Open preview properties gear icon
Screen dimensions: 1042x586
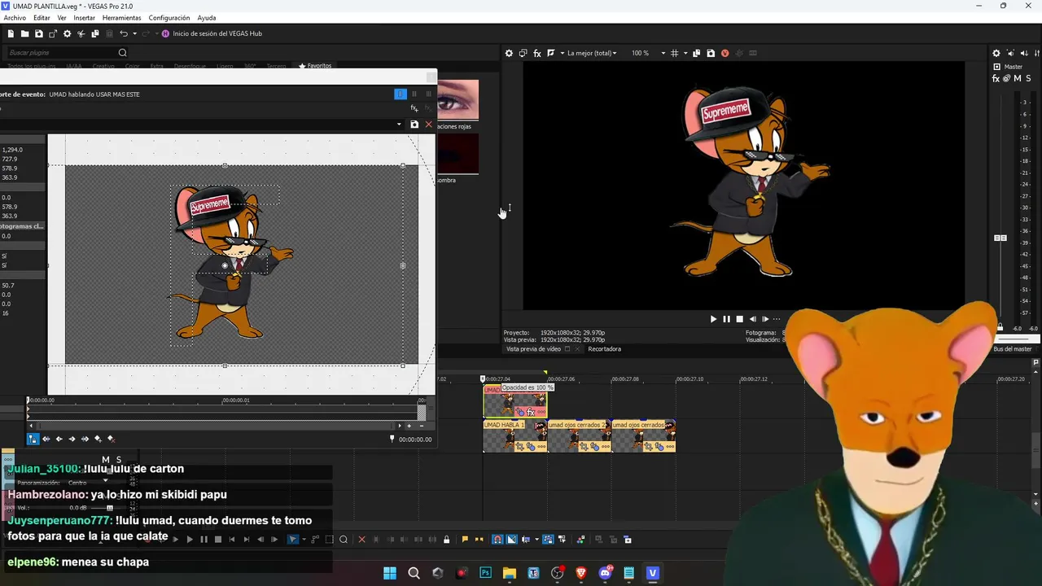pos(509,53)
